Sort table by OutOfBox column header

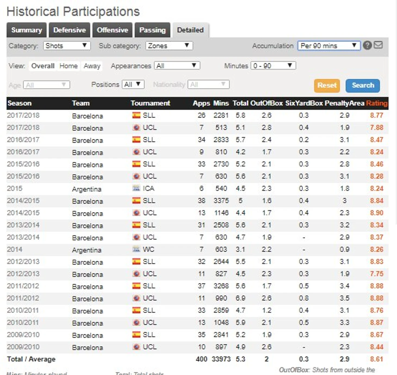point(266,103)
